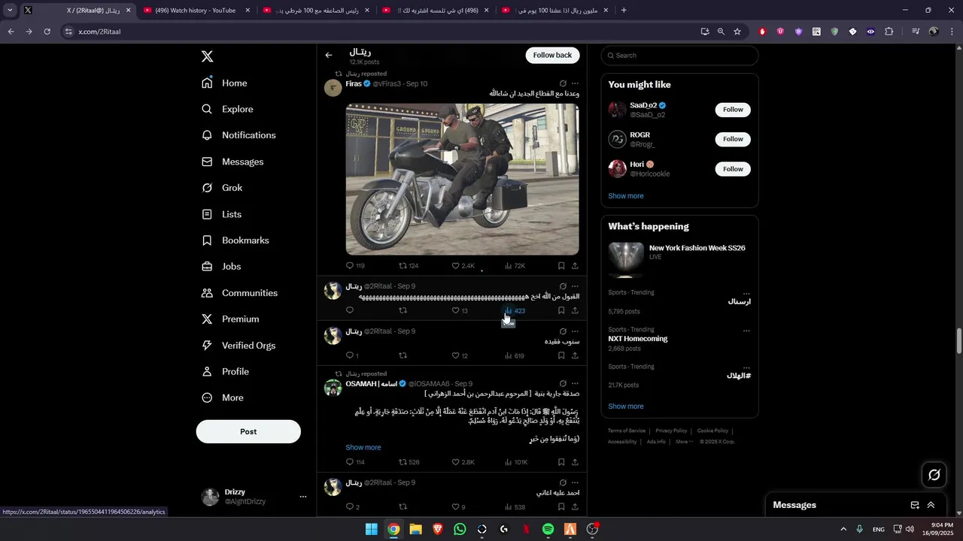Open a new browser tab
The image size is (963, 541).
pyautogui.click(x=624, y=11)
